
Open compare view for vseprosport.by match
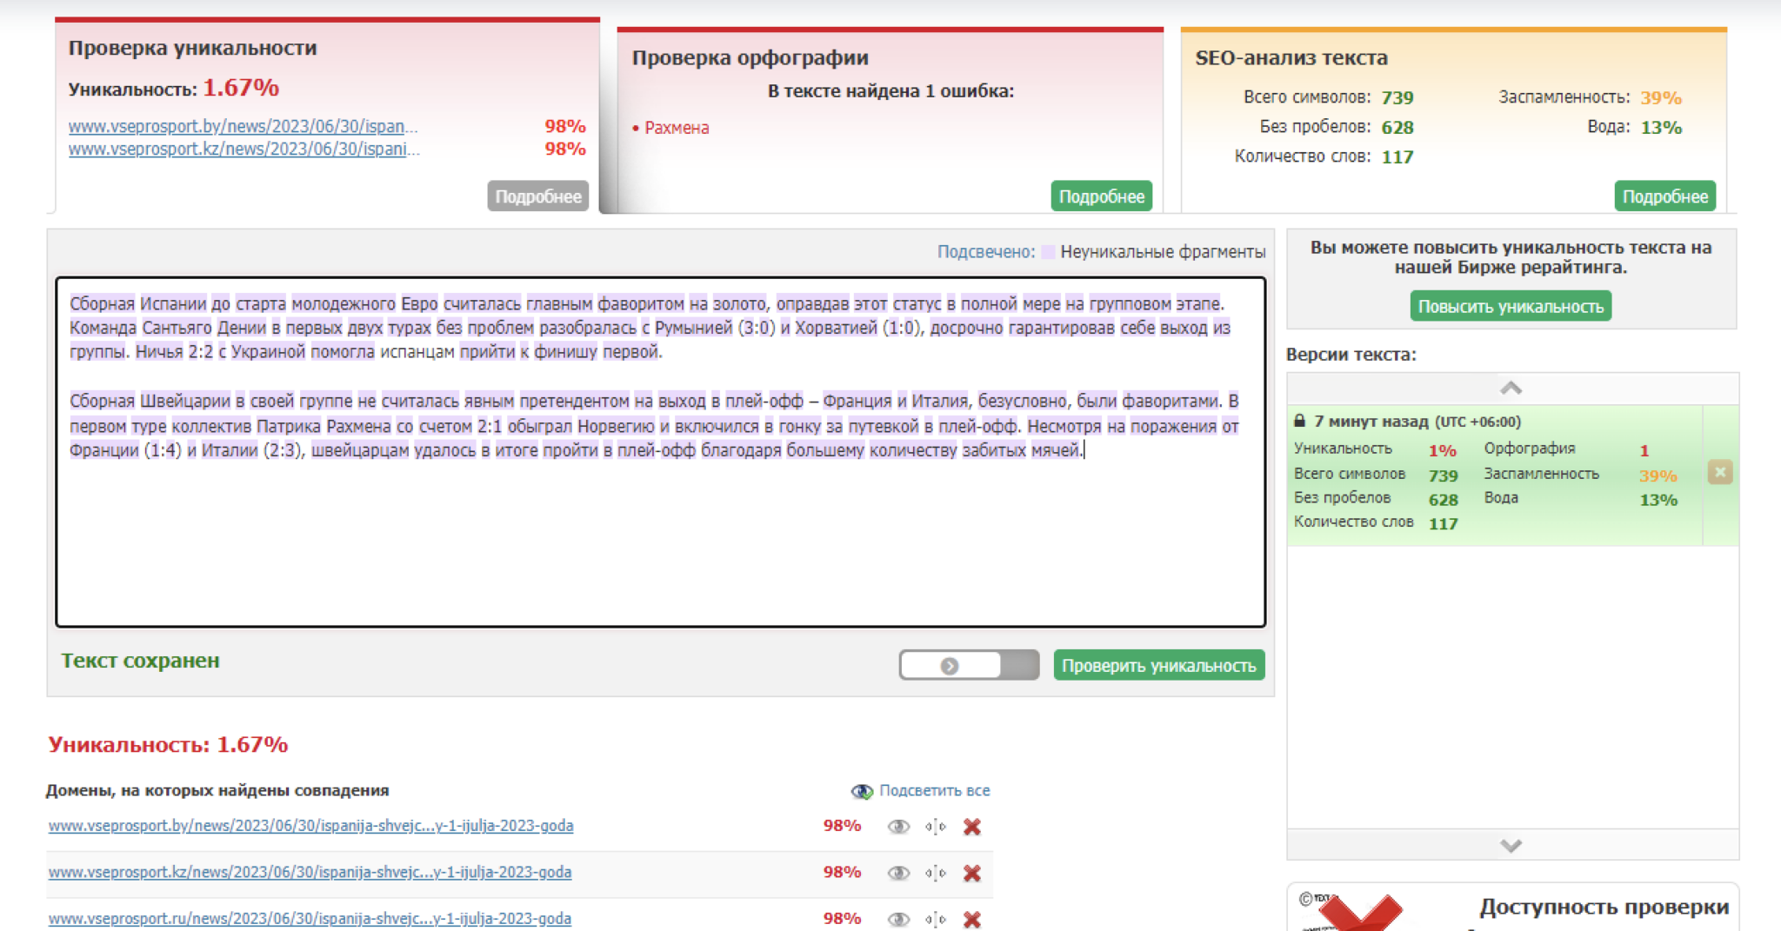pyautogui.click(x=935, y=827)
